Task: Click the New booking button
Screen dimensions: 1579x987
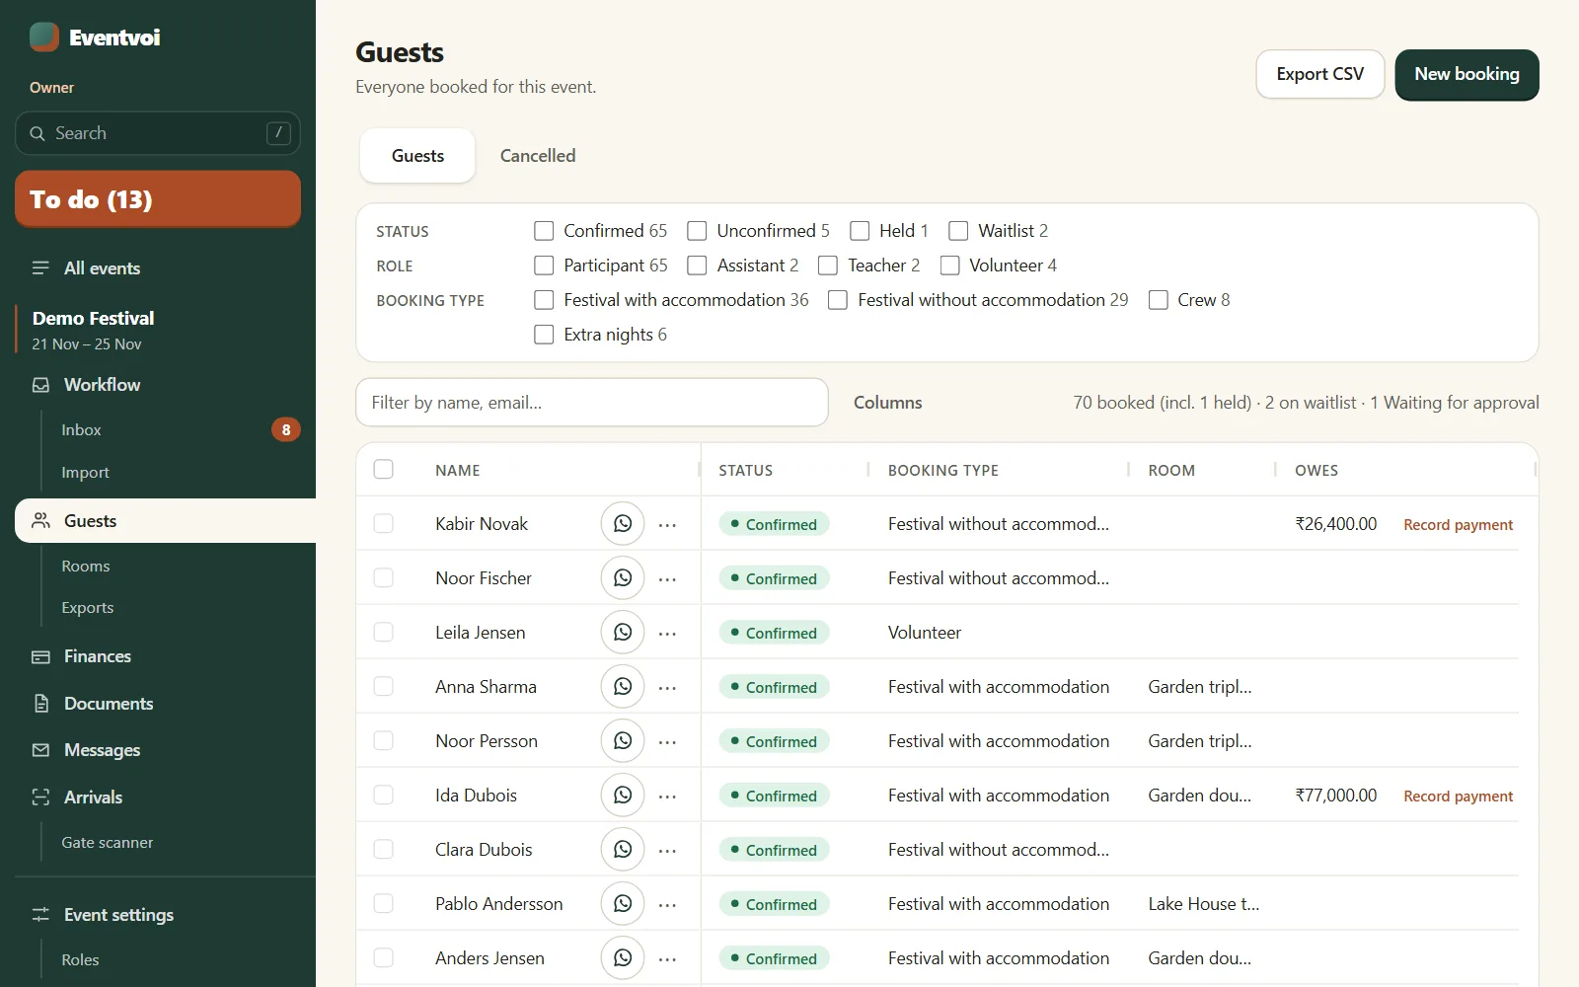Action: point(1466,74)
